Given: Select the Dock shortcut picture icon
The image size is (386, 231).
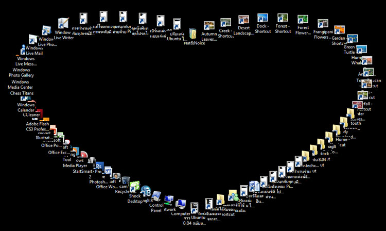Looking at the screenshot, I should point(262,18).
